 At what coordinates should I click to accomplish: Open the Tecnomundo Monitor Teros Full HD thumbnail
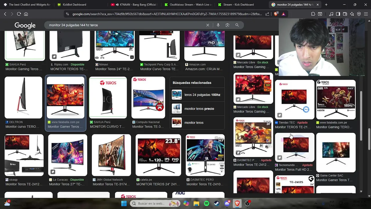pos(294,147)
